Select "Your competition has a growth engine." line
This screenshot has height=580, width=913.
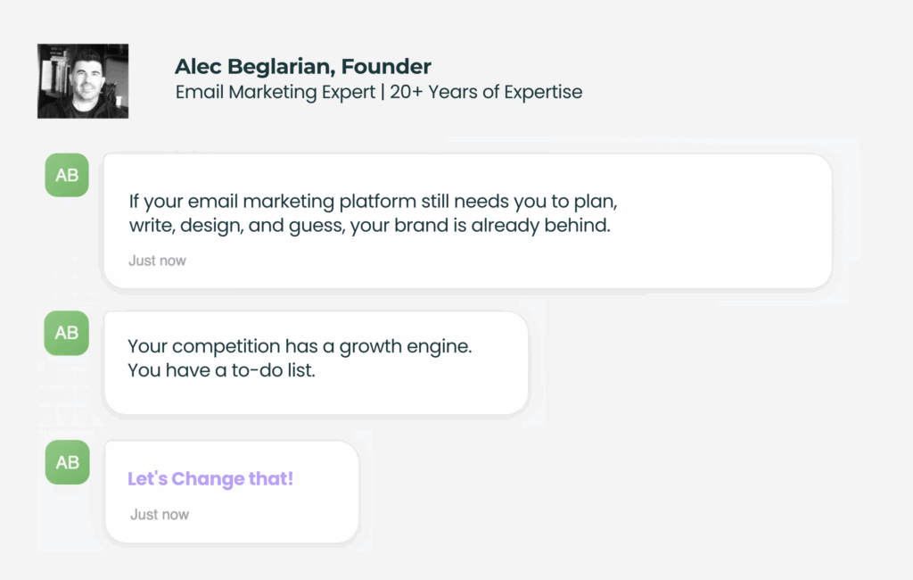pyautogui.click(x=300, y=346)
